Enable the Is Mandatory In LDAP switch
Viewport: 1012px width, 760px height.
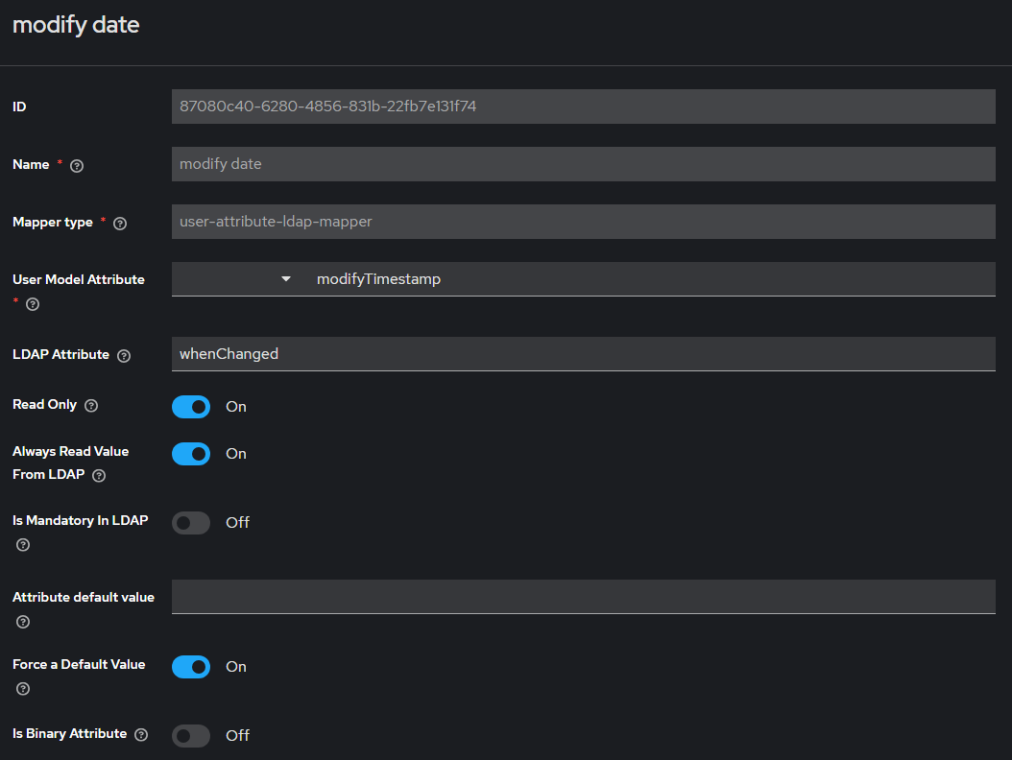point(191,523)
